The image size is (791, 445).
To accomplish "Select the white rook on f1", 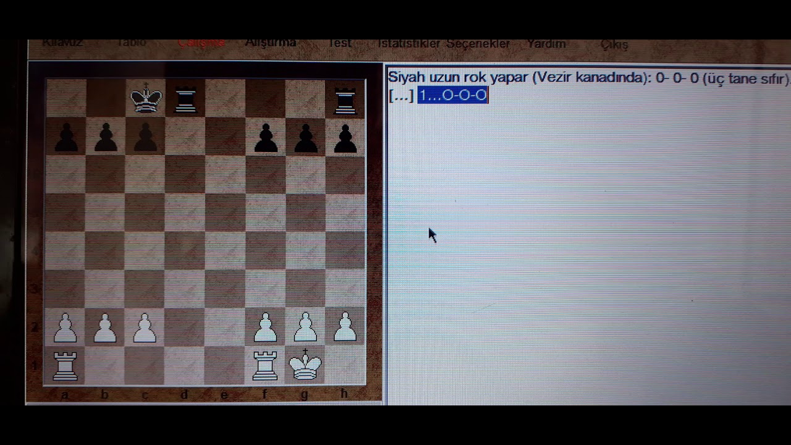I will (x=266, y=365).
